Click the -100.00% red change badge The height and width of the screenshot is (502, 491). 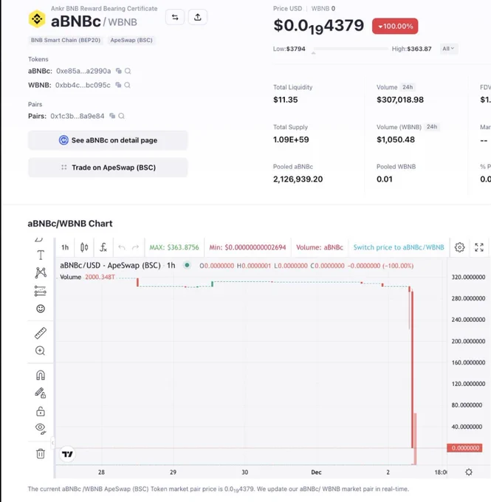395,27
